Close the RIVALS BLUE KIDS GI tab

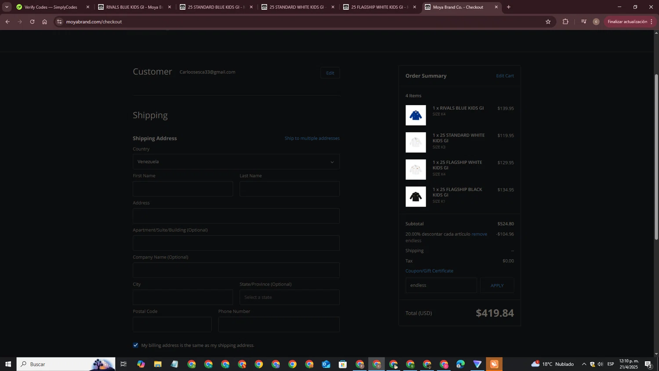click(x=169, y=7)
